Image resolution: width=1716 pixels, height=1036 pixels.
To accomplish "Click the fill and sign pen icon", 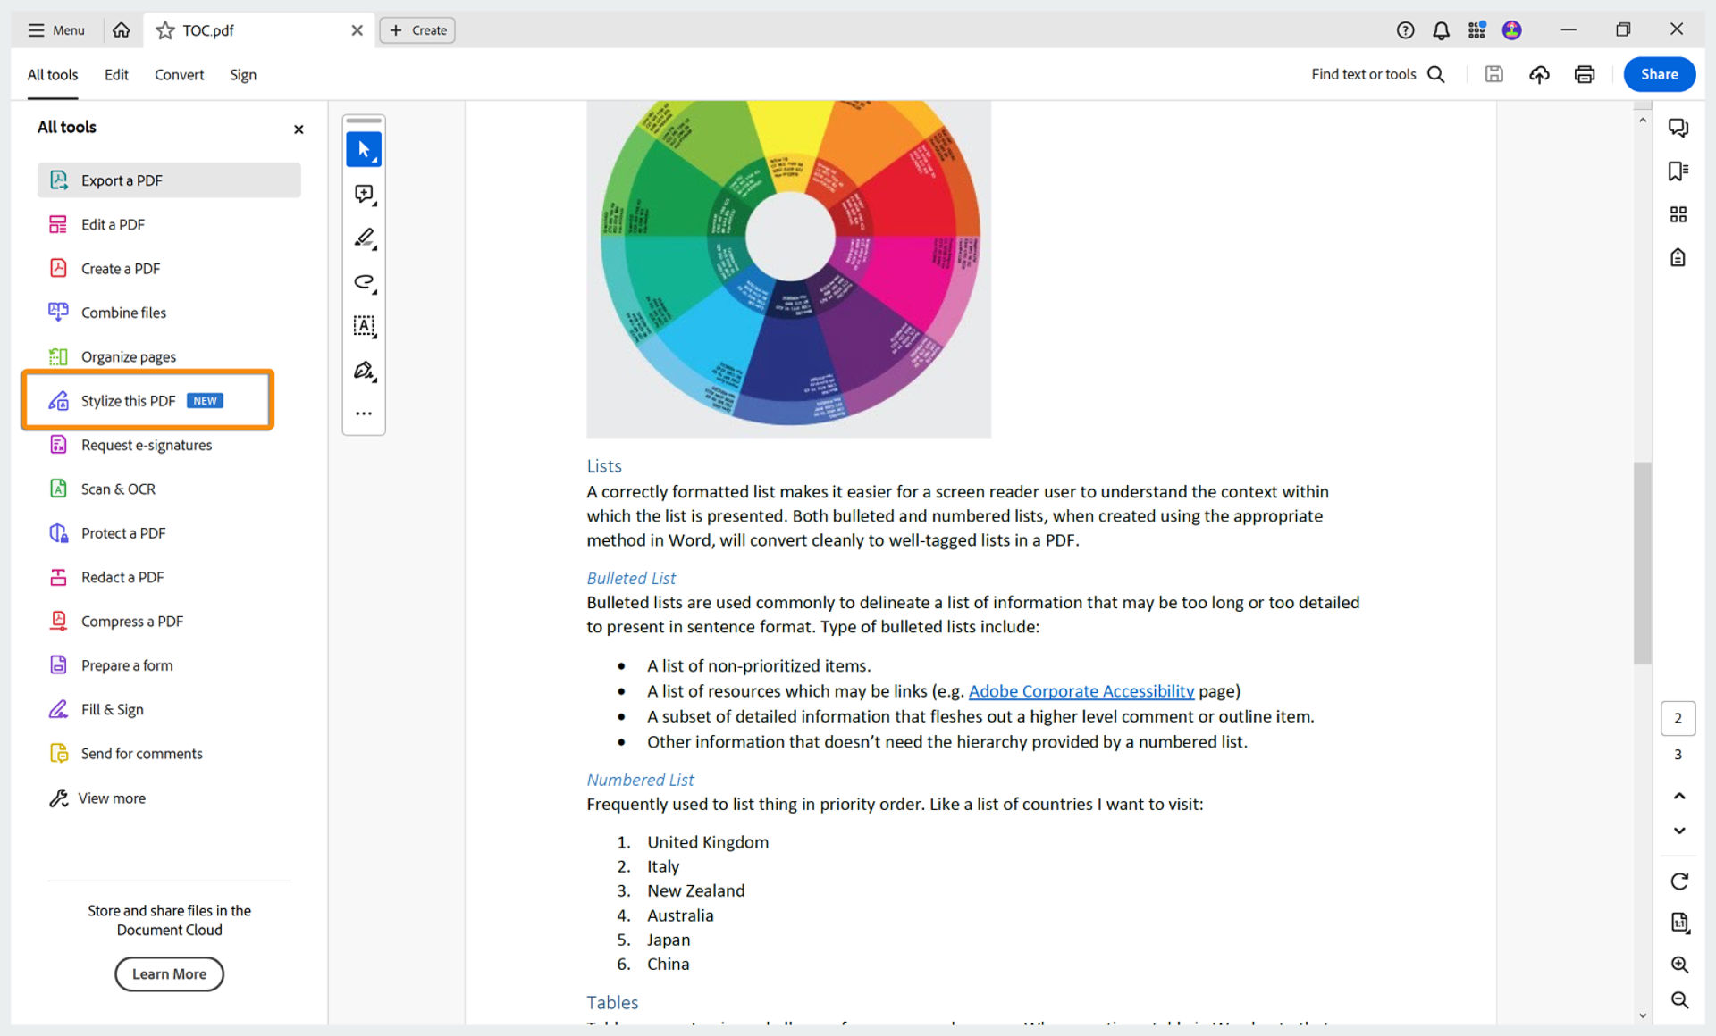I will pos(364,370).
